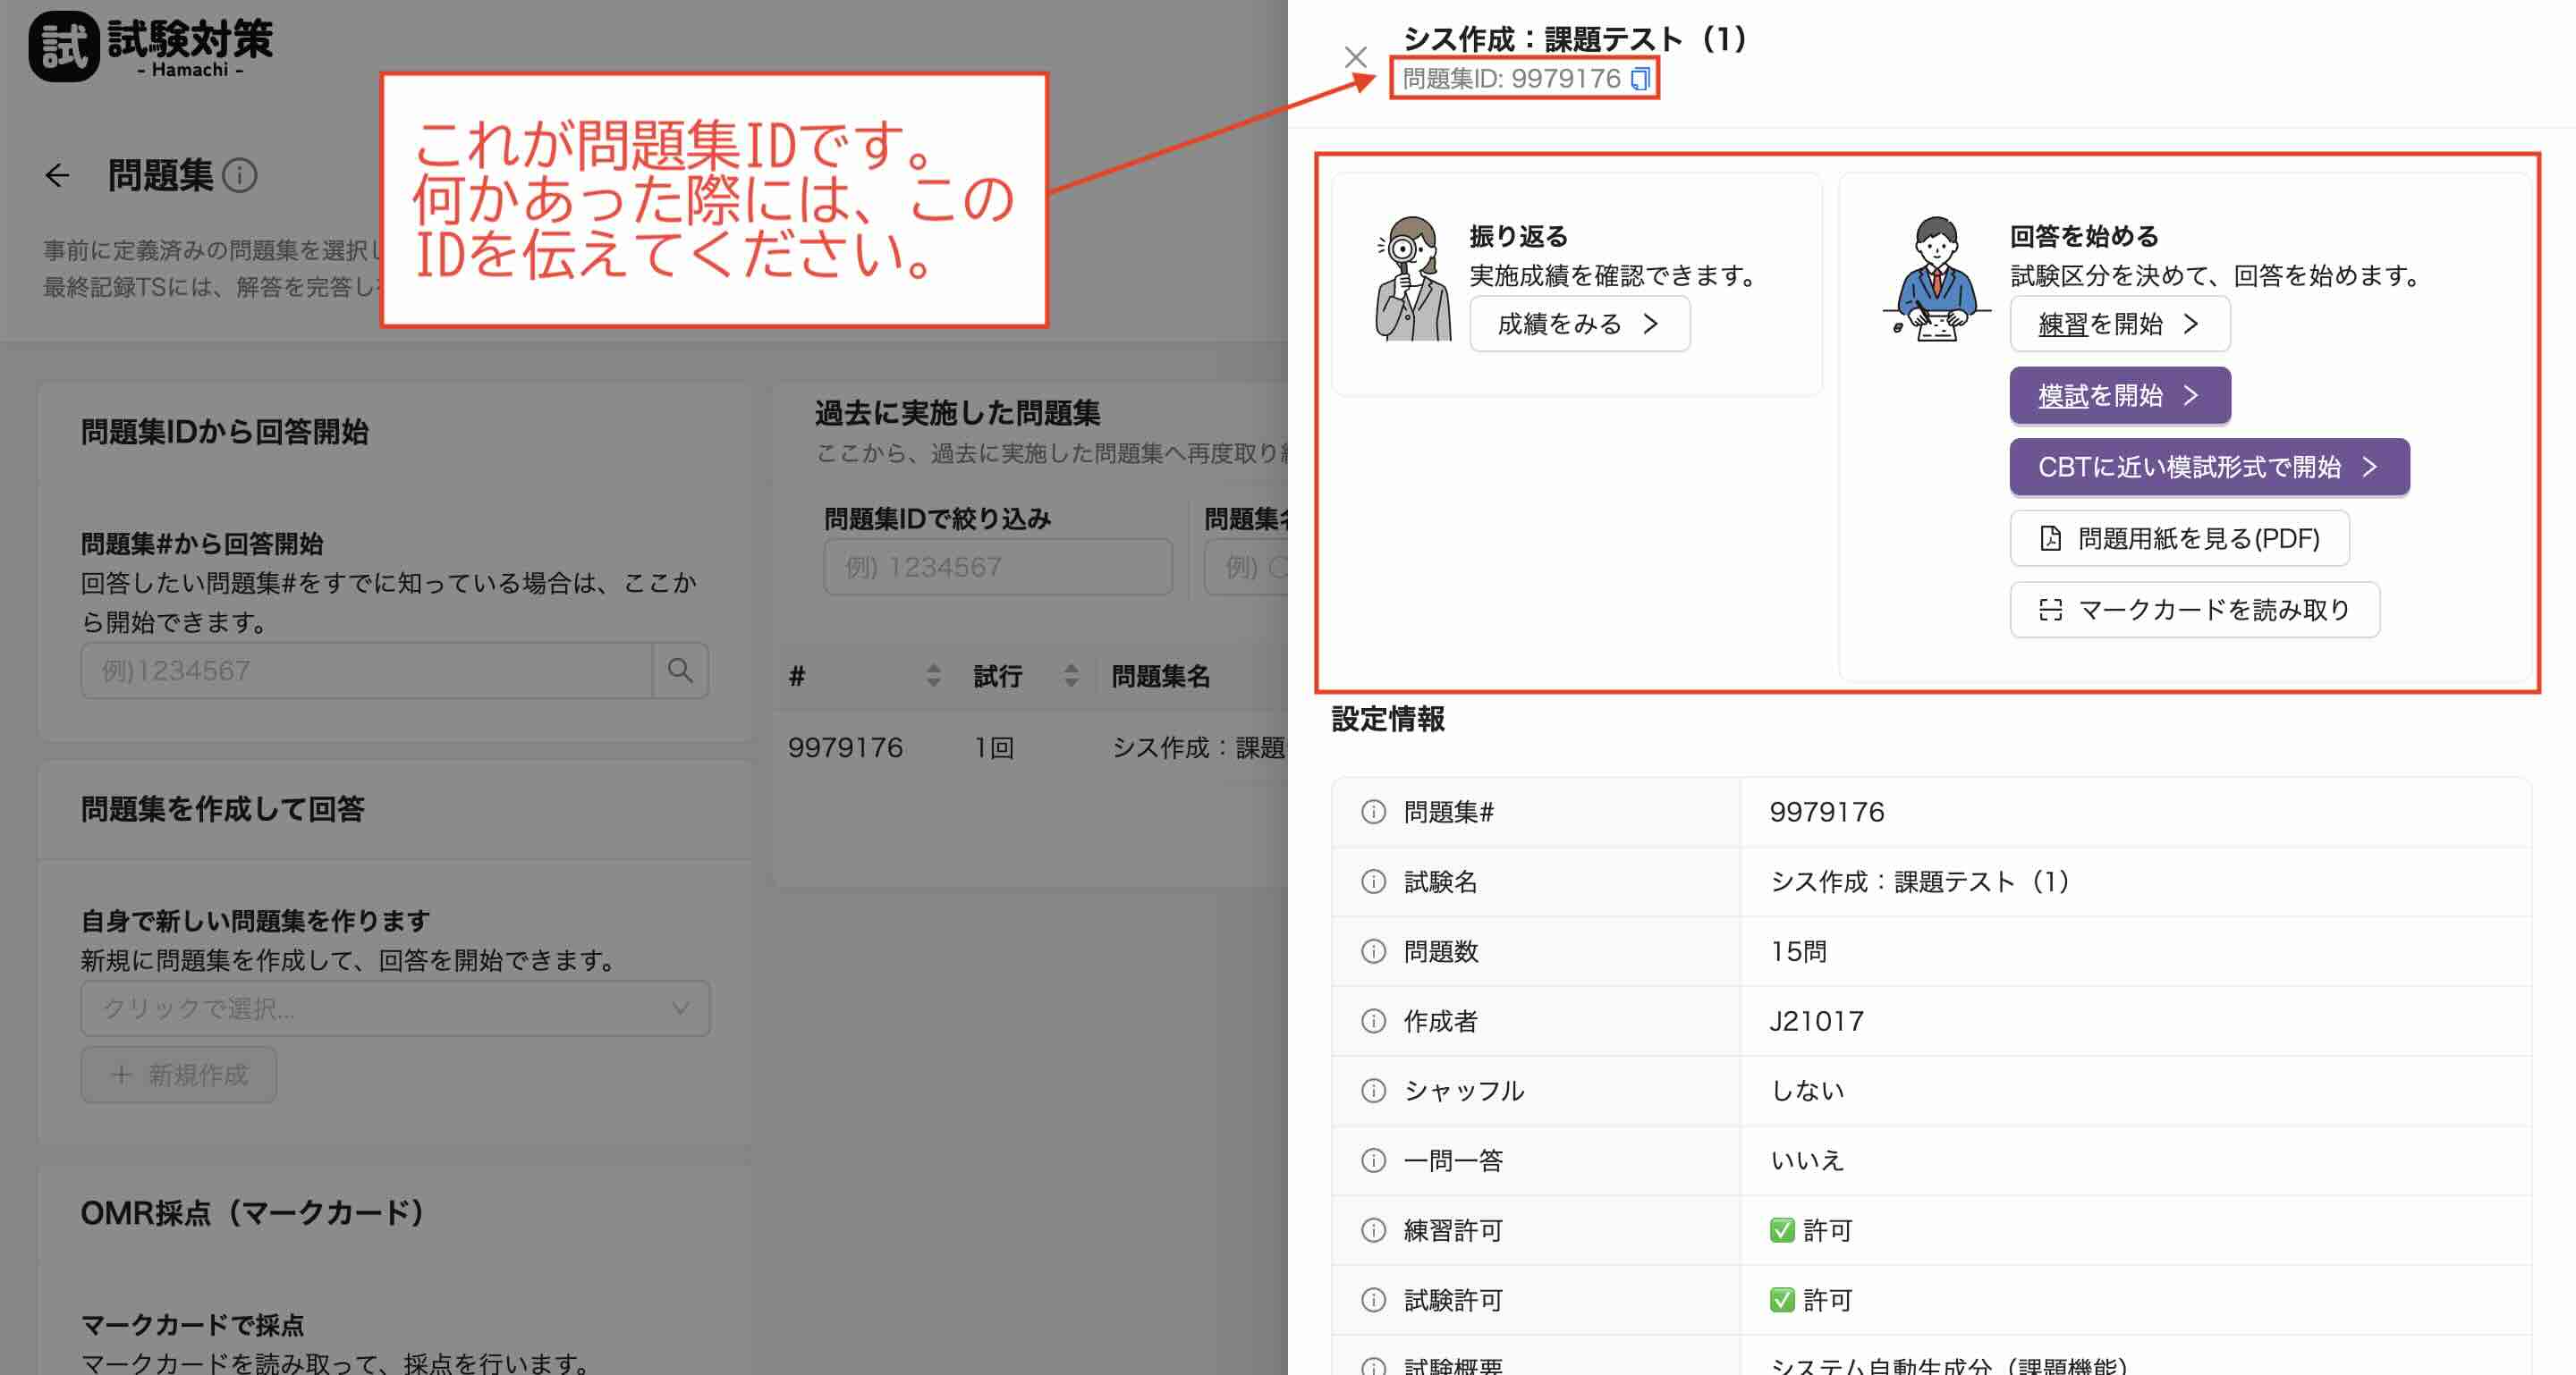
Task: Click the info icon next to the 問題集 heading
Action: coord(240,176)
